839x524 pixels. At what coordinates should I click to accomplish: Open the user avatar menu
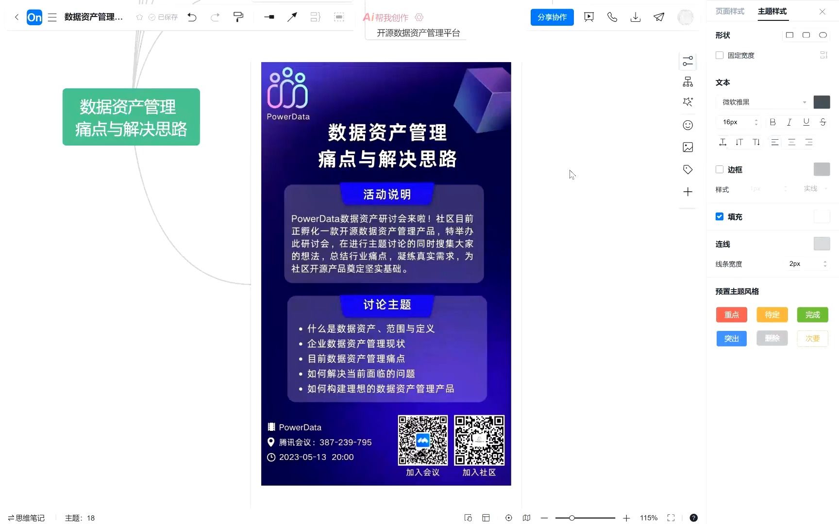pyautogui.click(x=686, y=17)
